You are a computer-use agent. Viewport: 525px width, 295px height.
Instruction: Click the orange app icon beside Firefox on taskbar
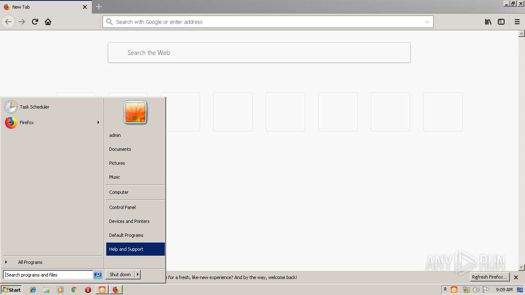click(102, 290)
